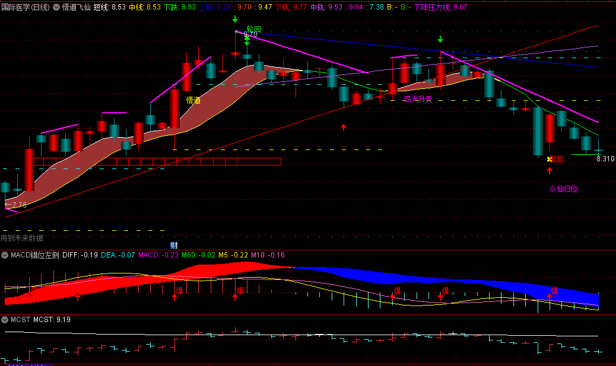Click the MACD: -0.23 reading

[158, 255]
